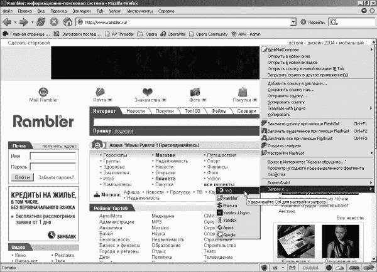The height and width of the screenshot is (272, 377).
Task: Open the Авто/Мото rating link
Action: click(111, 216)
